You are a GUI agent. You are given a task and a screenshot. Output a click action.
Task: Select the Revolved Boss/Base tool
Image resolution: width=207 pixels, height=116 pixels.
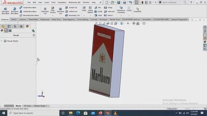[14, 11]
